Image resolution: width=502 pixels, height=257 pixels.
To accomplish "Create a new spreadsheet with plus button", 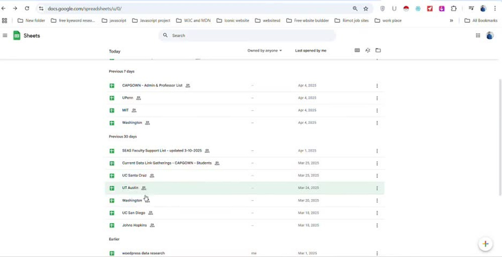I will [x=485, y=244].
